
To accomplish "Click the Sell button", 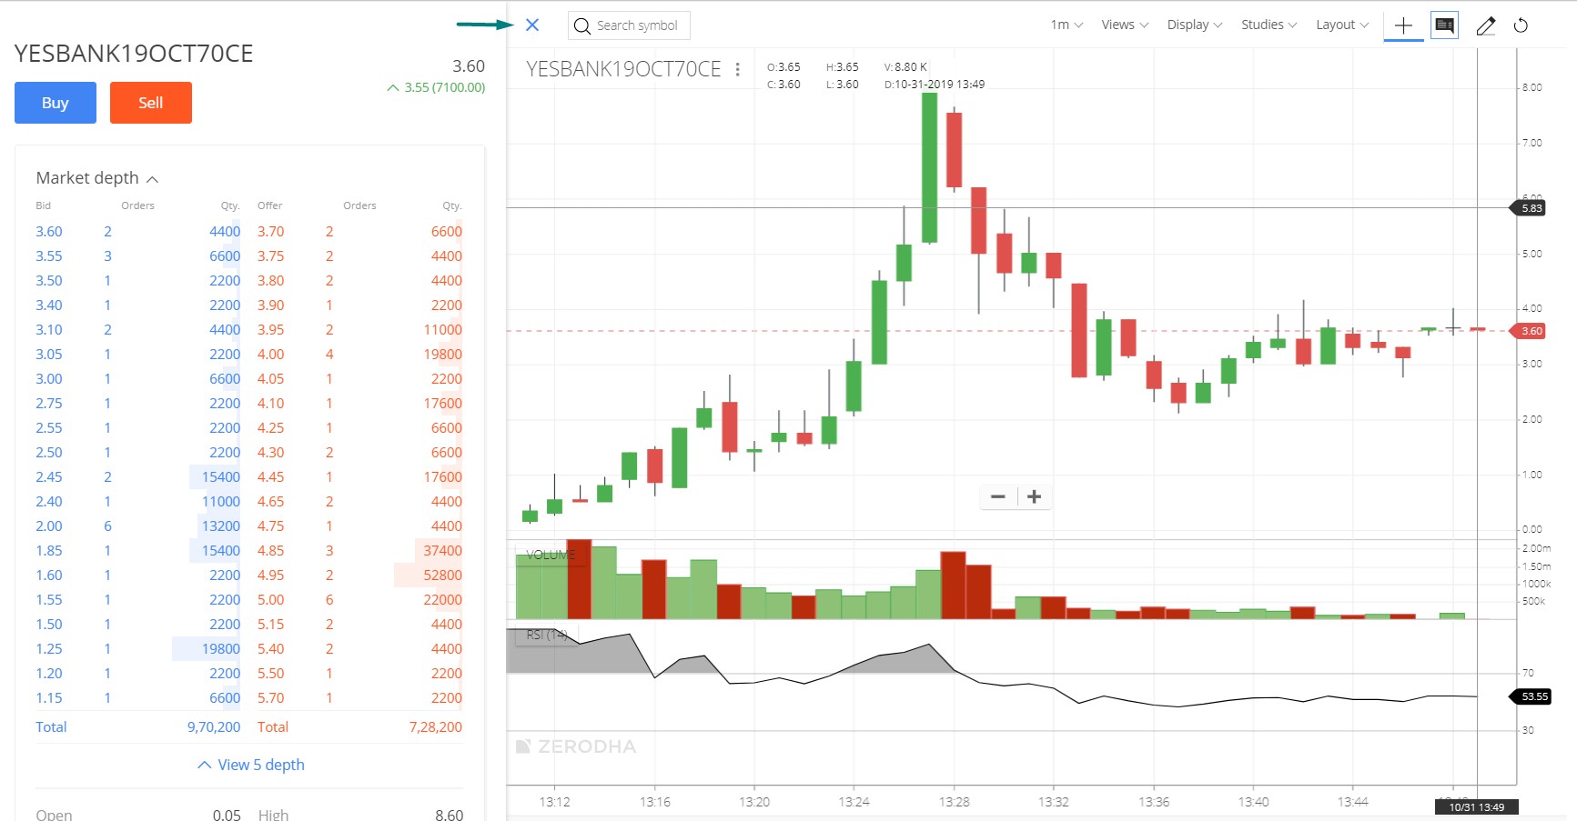I will 151,103.
